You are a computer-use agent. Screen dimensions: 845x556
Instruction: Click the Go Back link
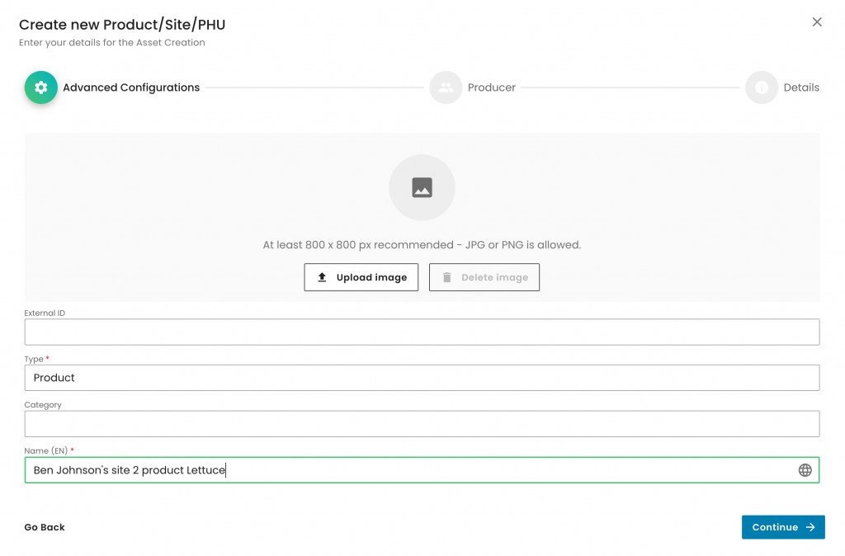(45, 527)
